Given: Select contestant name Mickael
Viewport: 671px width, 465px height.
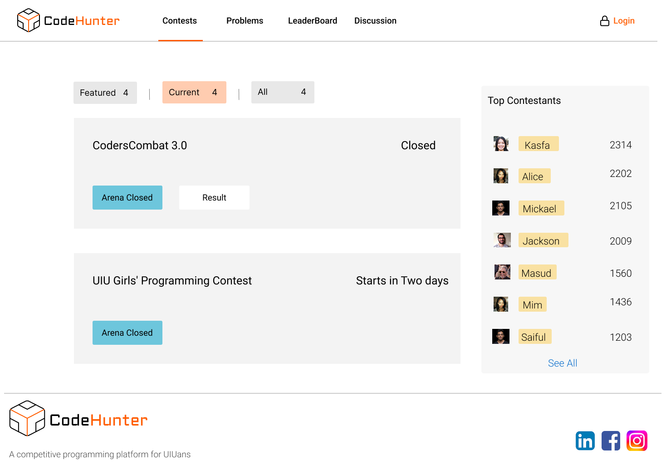Looking at the screenshot, I should (x=540, y=208).
